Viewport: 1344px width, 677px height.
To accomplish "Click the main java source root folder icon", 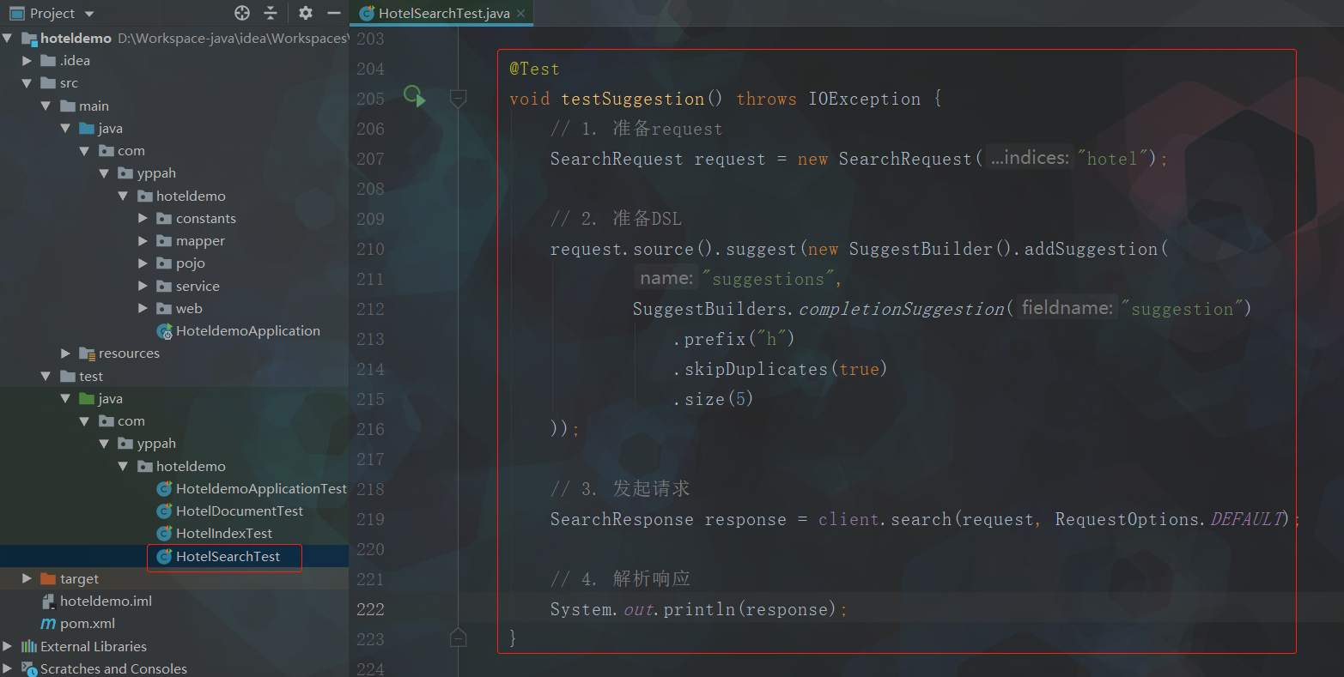I will (x=87, y=129).
